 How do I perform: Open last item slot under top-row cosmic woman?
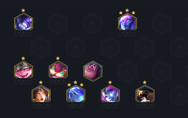(x=133, y=33)
